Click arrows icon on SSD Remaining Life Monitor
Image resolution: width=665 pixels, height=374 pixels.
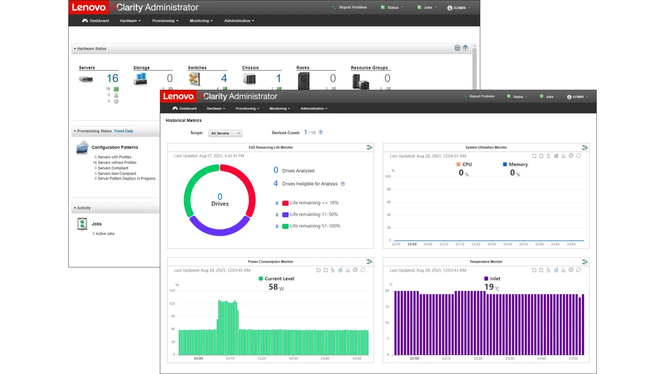pos(369,147)
